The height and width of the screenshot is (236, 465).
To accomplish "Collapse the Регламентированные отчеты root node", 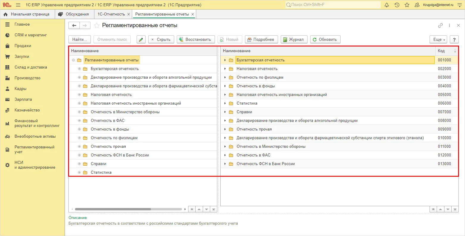I will coord(73,60).
